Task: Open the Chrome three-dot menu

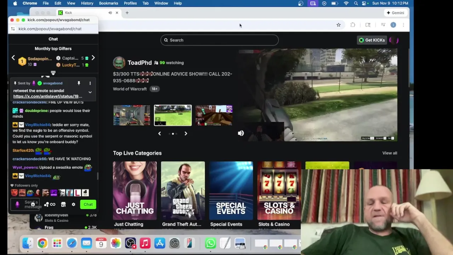Action: click(x=403, y=25)
